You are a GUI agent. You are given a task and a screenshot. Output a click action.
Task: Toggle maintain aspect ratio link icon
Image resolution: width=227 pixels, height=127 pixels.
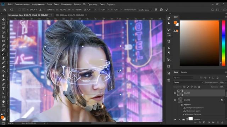70,10
